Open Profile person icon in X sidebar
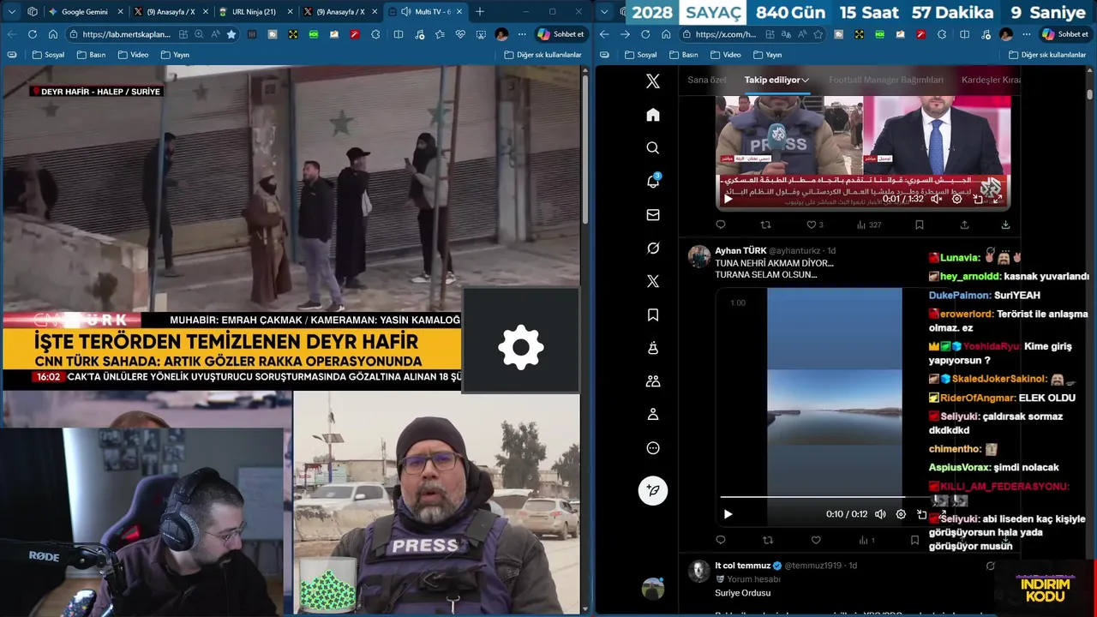 pos(653,415)
